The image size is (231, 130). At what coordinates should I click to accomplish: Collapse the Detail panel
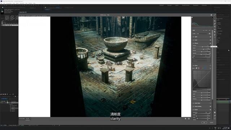[x=193, y=110]
